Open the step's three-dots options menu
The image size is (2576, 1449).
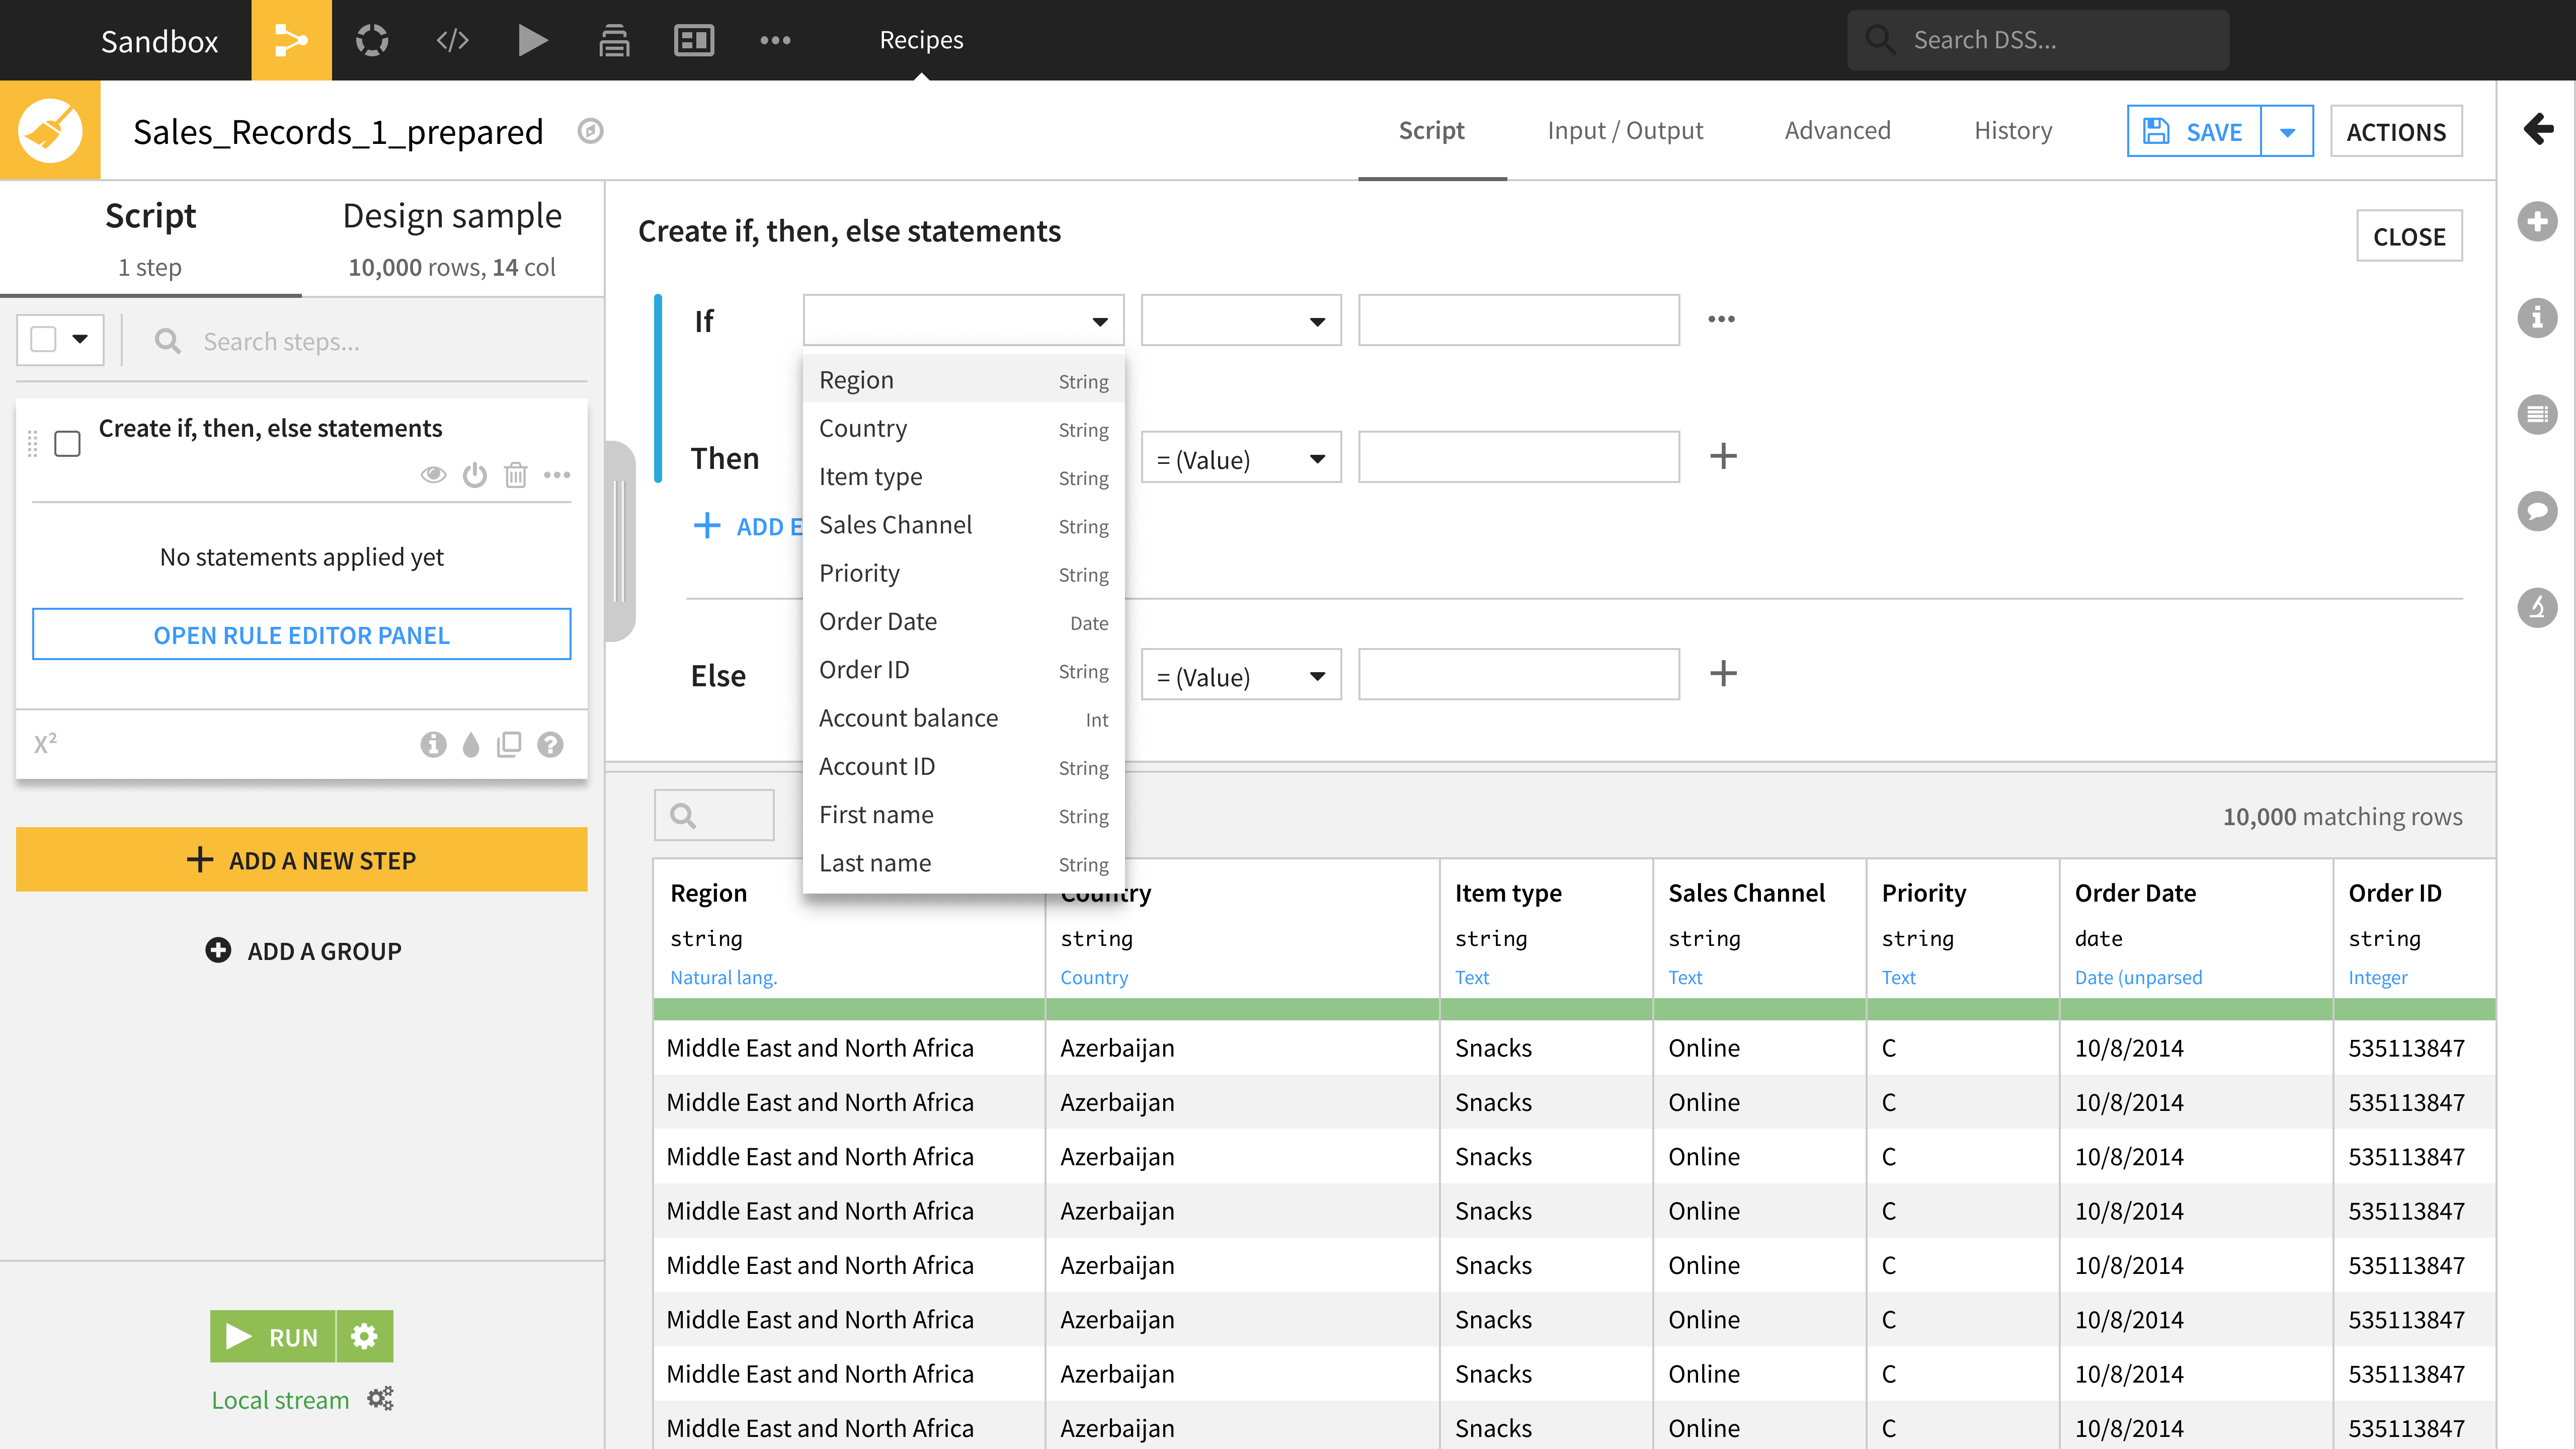[557, 474]
